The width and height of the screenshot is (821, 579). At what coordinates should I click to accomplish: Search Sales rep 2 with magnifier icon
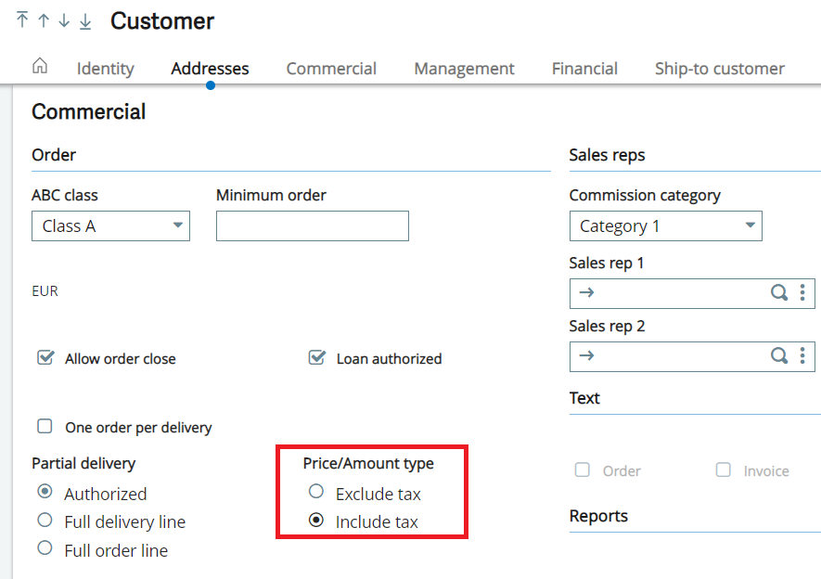779,356
